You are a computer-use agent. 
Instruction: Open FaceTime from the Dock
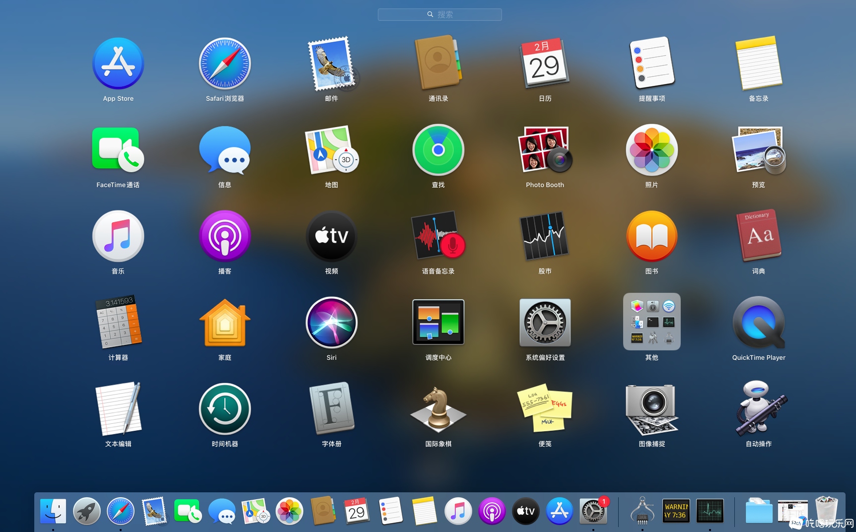(188, 511)
